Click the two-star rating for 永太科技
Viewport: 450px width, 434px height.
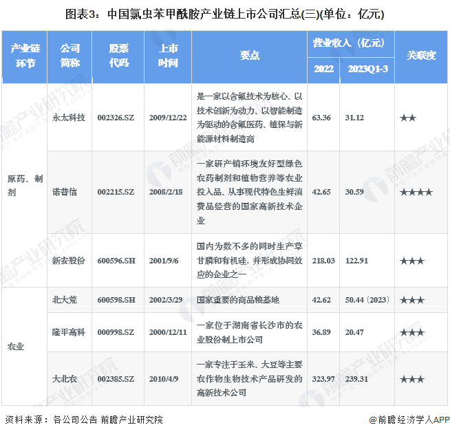(408, 118)
